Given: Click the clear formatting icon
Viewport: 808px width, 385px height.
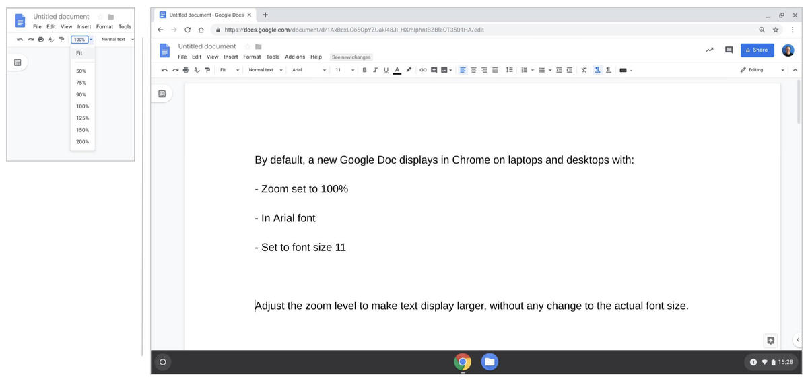Looking at the screenshot, I should pyautogui.click(x=584, y=70).
